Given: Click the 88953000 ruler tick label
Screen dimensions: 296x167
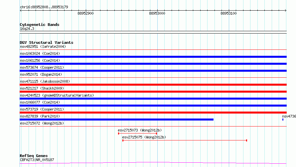Looking at the screenshot, I should [157, 13].
